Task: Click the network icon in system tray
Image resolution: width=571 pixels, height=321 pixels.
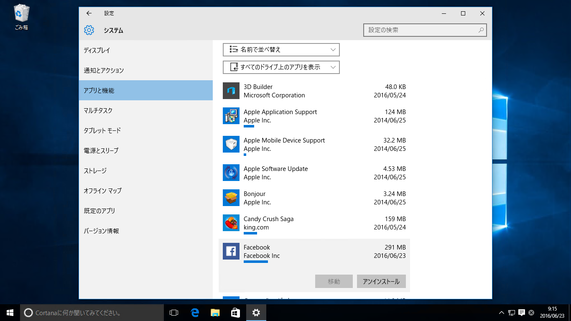Action: pos(512,313)
